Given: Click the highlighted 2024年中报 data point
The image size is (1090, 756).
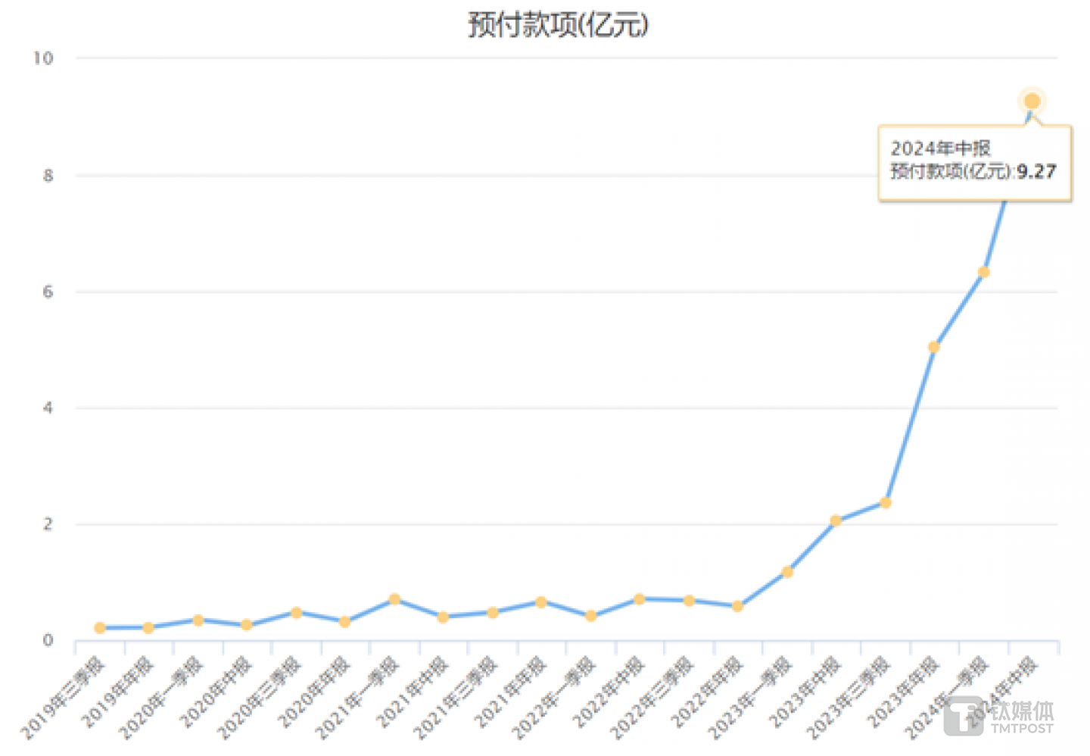Looking at the screenshot, I should pyautogui.click(x=1032, y=102).
